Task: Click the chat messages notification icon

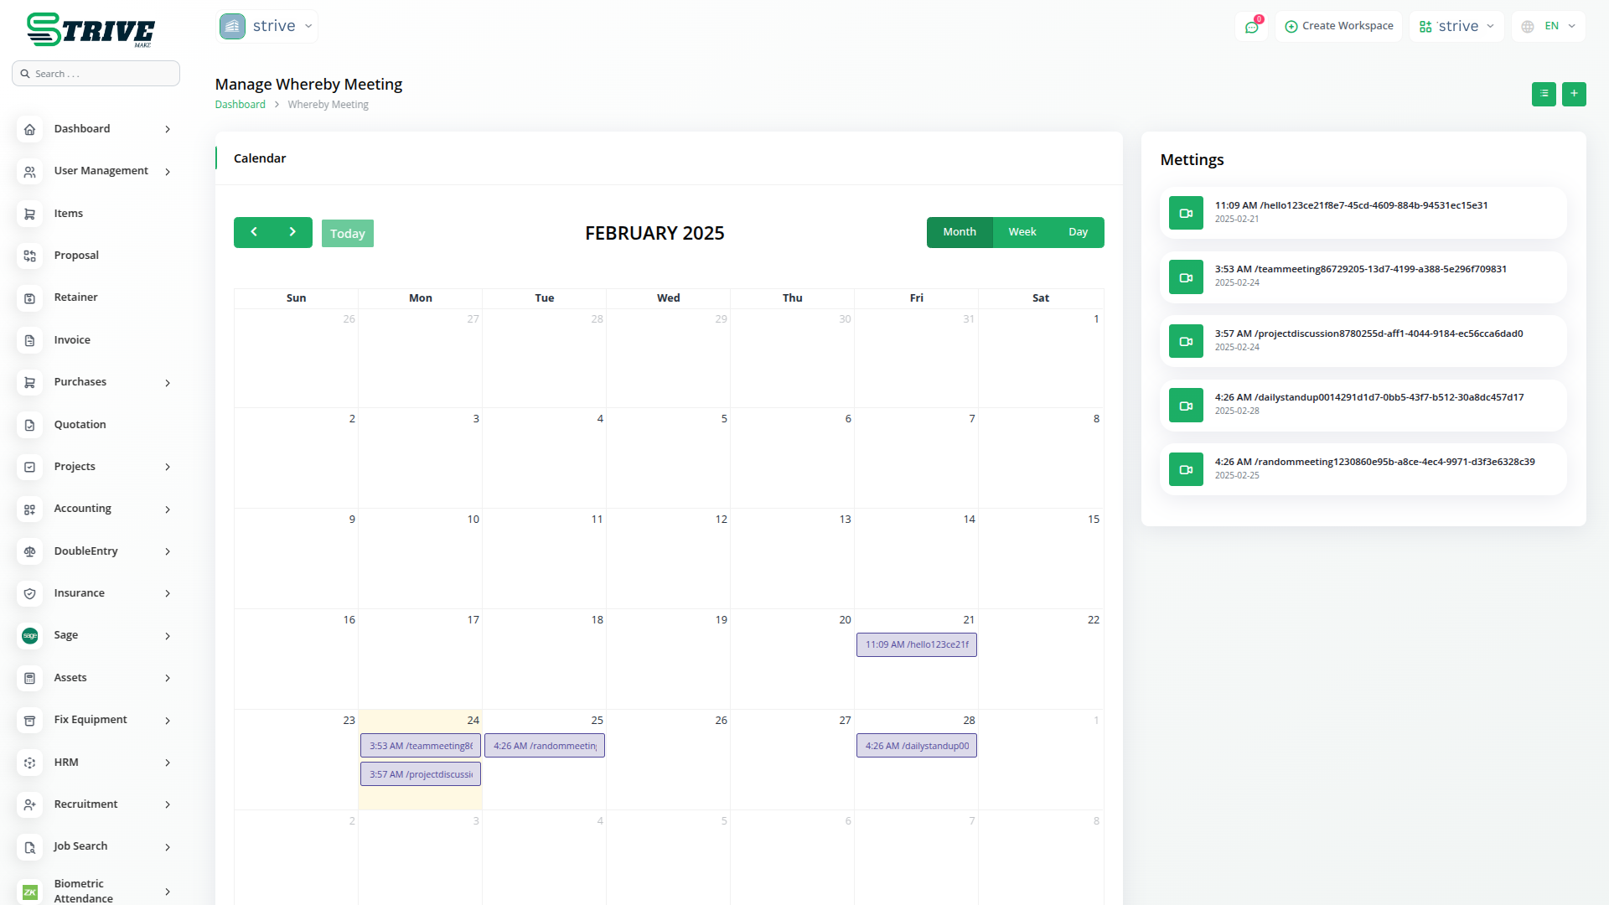Action: [x=1251, y=27]
